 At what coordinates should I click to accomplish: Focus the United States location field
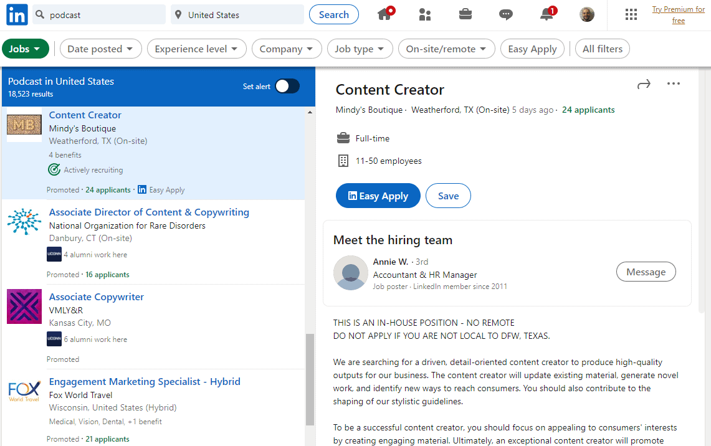tap(237, 14)
